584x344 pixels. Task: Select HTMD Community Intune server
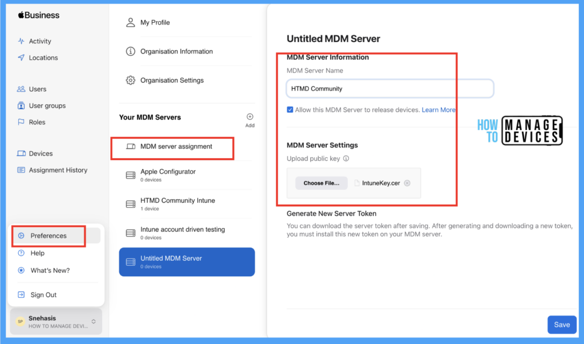[187, 204]
